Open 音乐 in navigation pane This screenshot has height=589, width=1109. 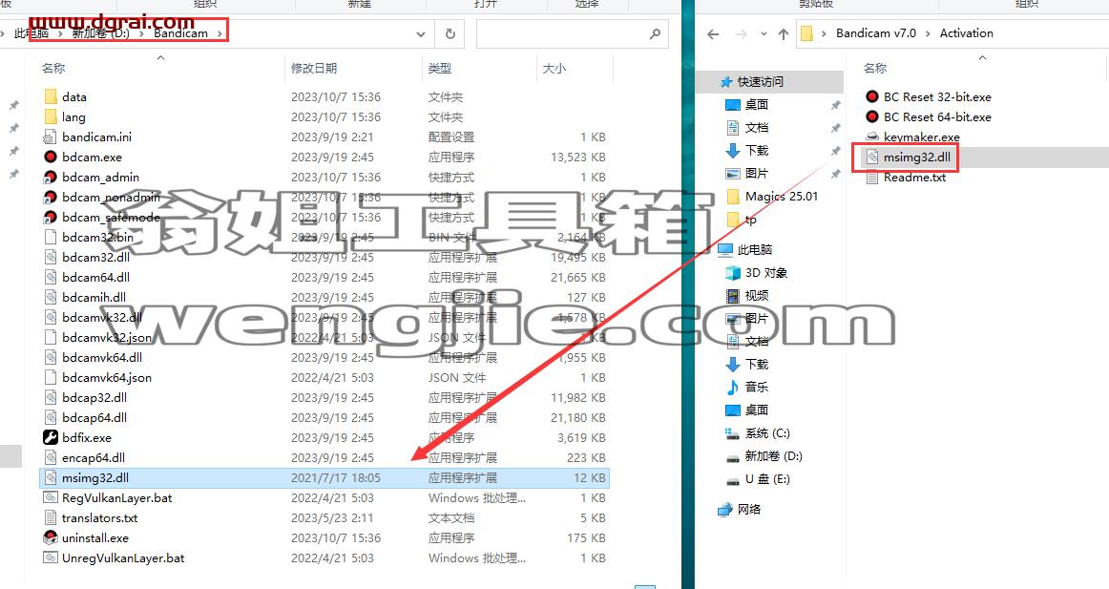pos(756,387)
